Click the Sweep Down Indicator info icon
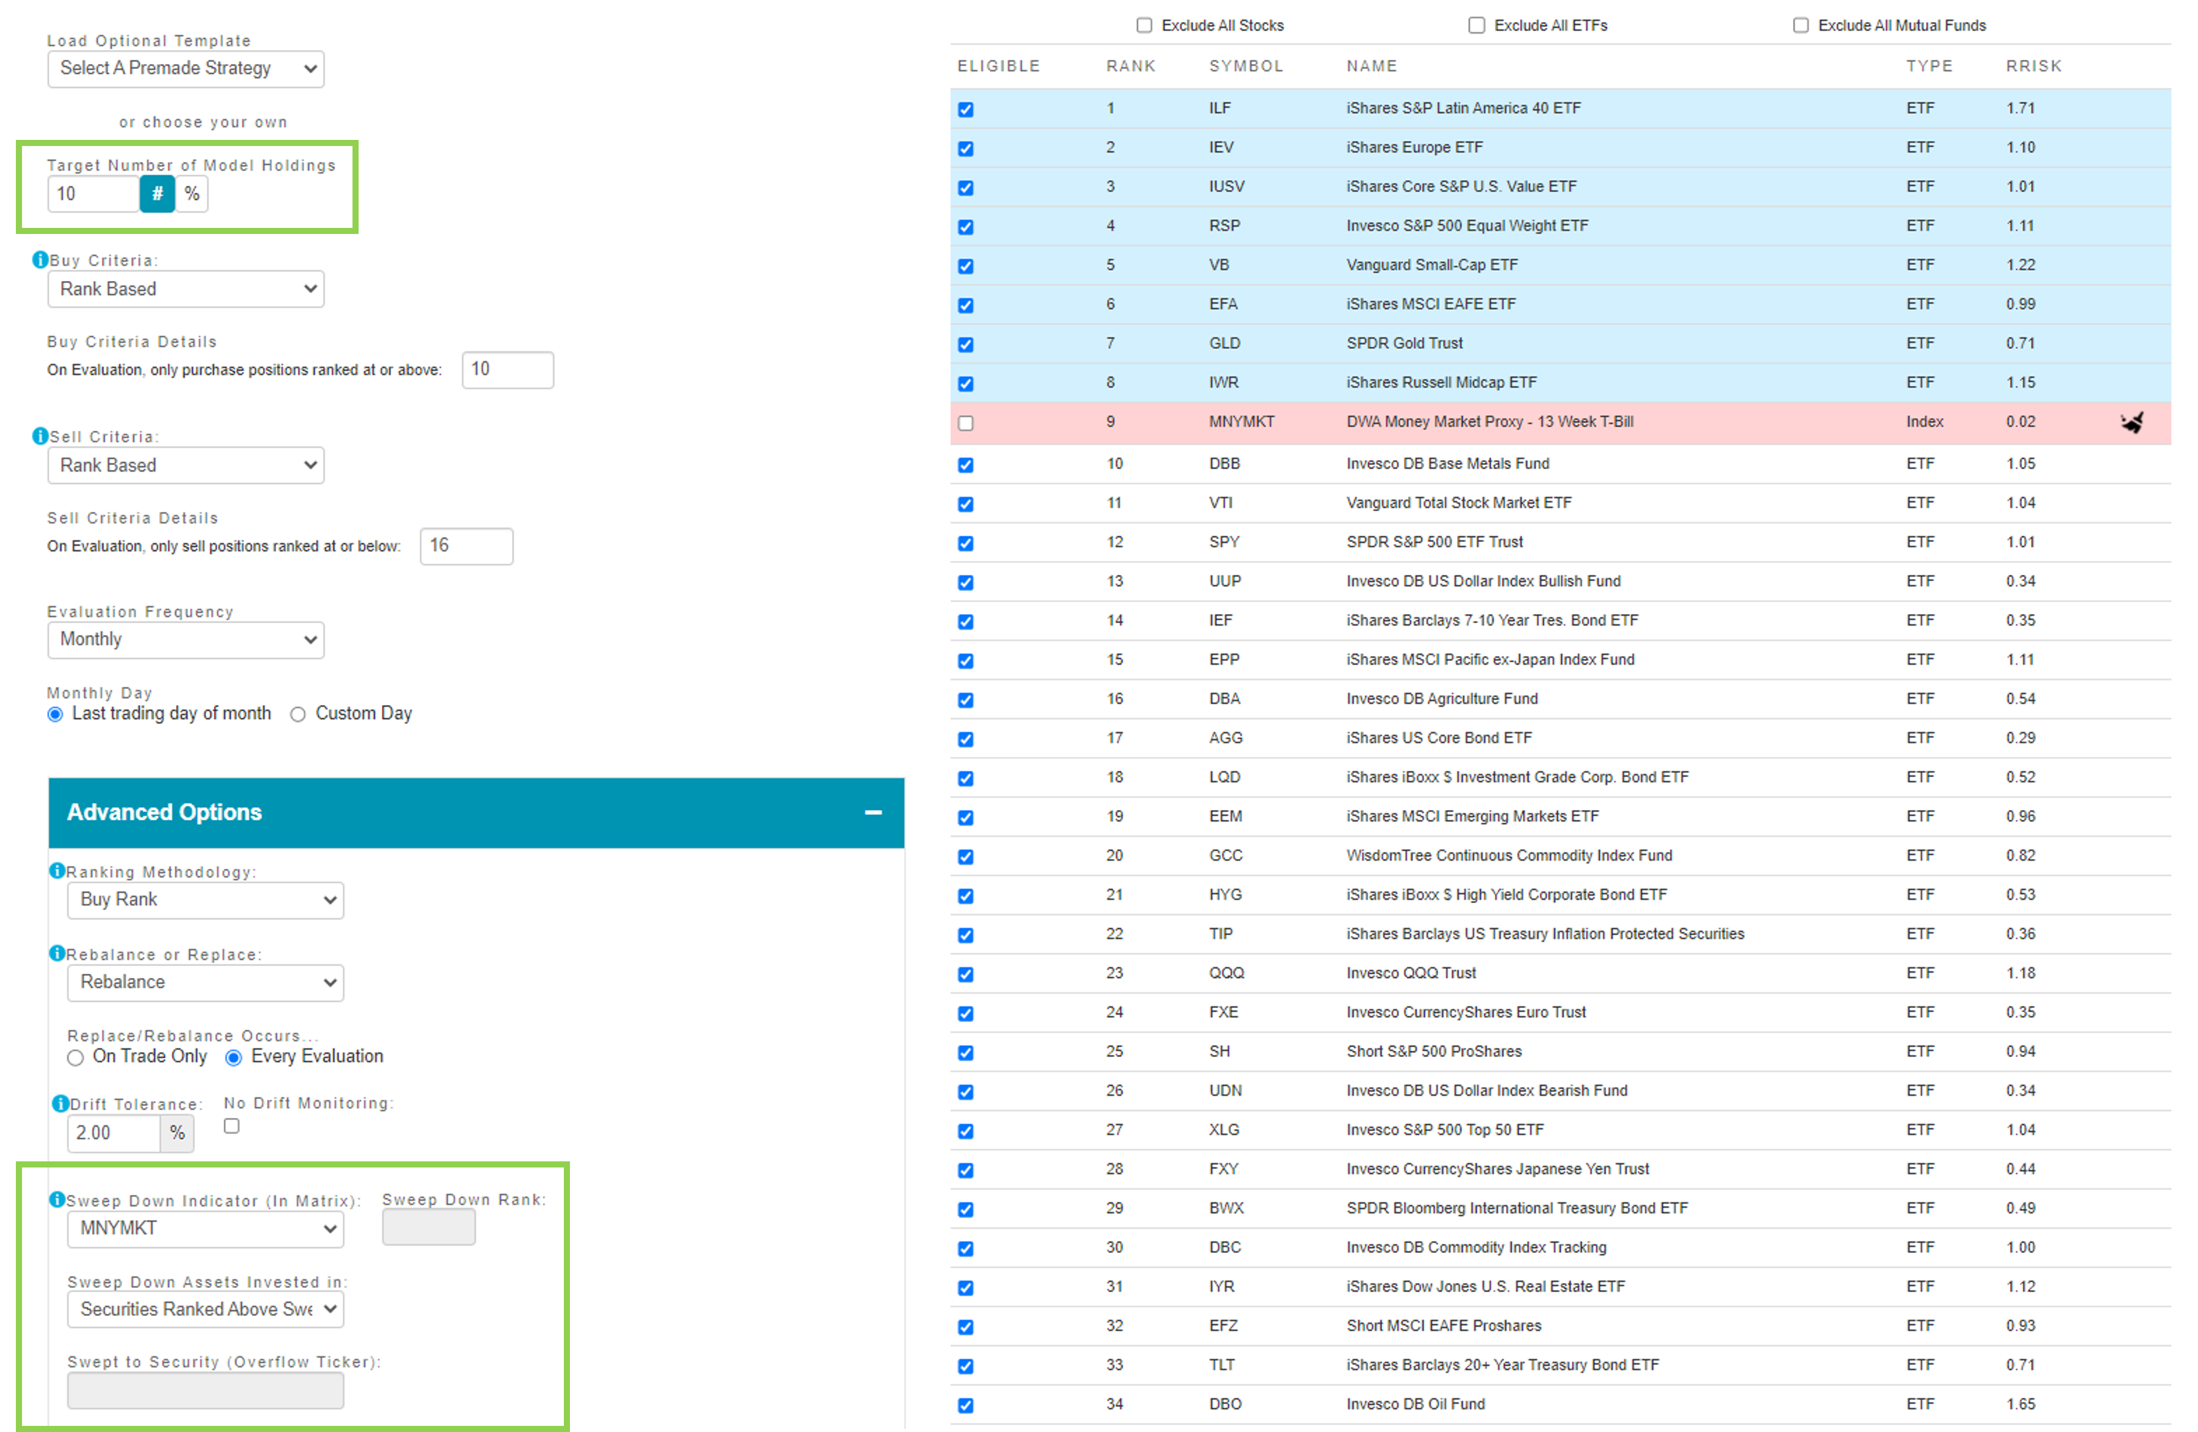 click(x=57, y=1199)
